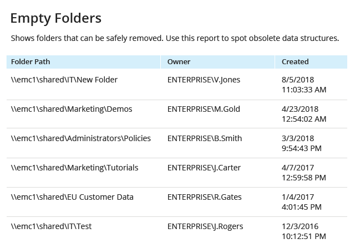The image size is (355, 249).
Task: Select the IT\Test folder path
Action: tap(52, 226)
